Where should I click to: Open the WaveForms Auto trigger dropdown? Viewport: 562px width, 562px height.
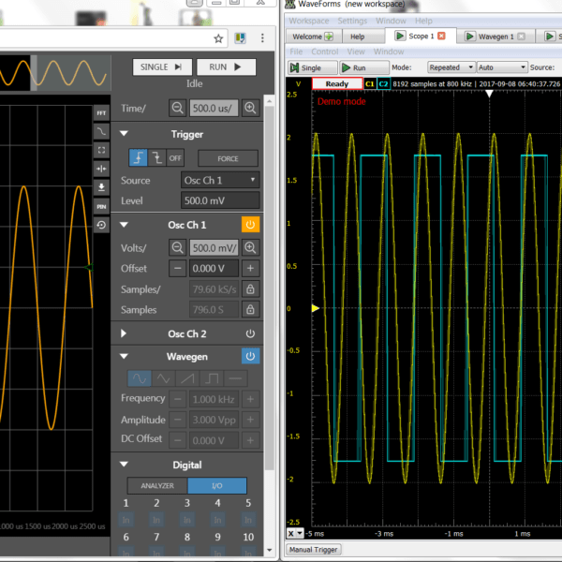[501, 67]
